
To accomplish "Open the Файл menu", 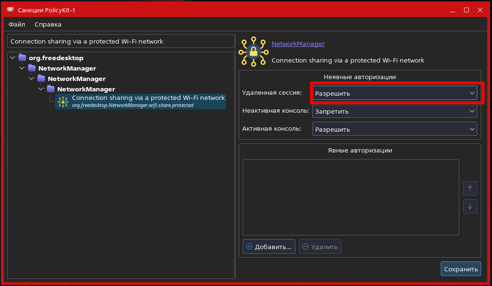I will pyautogui.click(x=17, y=25).
